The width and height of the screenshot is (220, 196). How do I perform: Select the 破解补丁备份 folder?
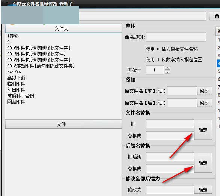21,96
